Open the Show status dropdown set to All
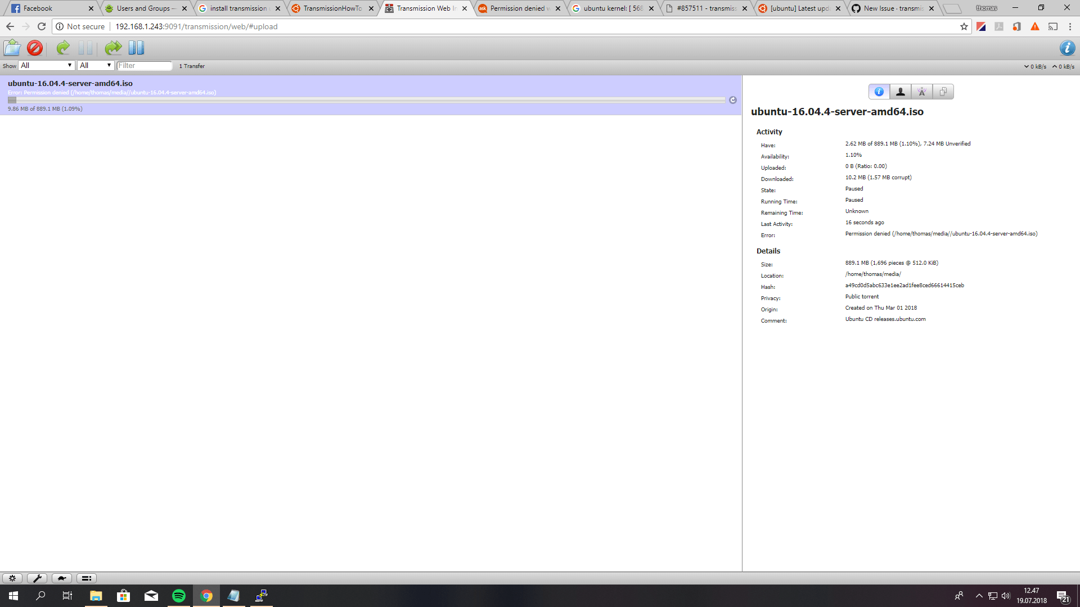Viewport: 1080px width, 607px height. point(46,65)
